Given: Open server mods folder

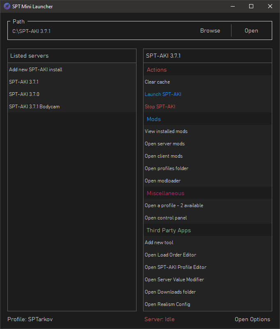Looking at the screenshot, I should point(208,144).
